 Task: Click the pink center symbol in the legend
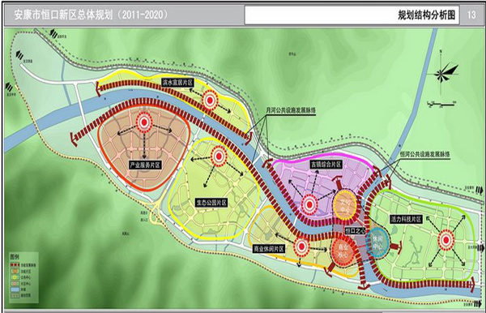pyautogui.click(x=15, y=283)
